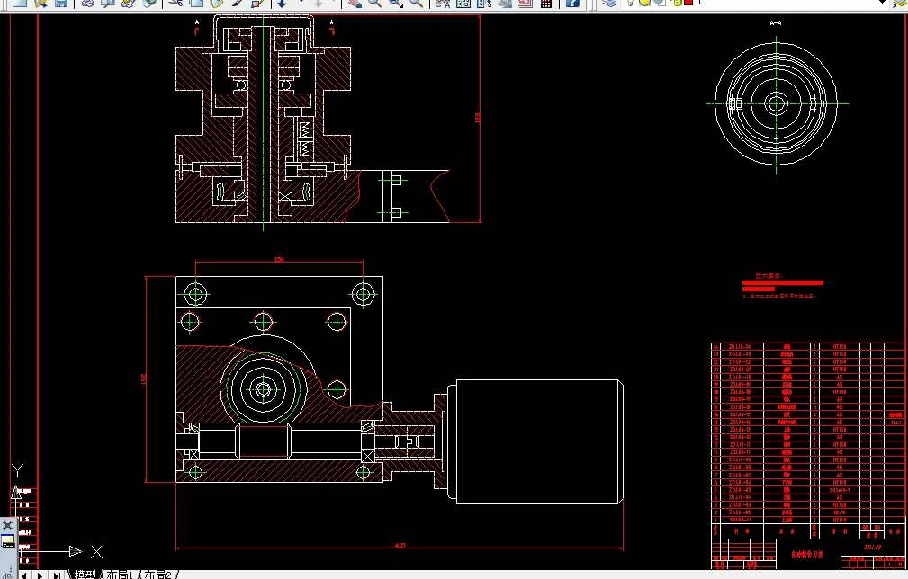
Task: Click the Zoom Window magnifier icon
Action: 396,3
